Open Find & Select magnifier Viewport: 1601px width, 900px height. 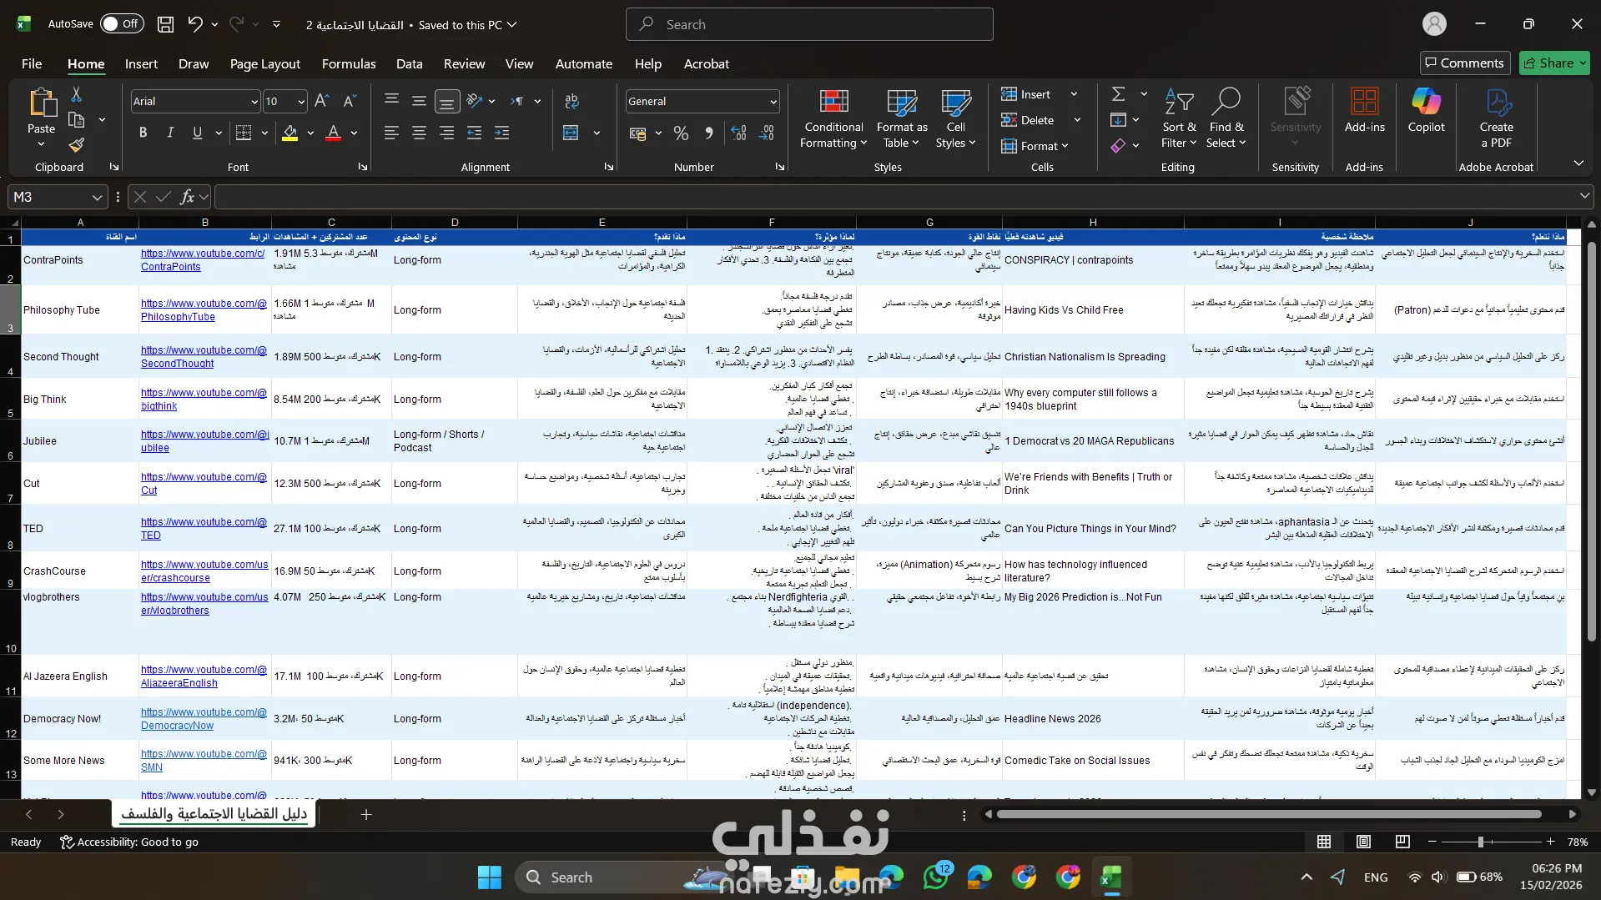pyautogui.click(x=1226, y=118)
